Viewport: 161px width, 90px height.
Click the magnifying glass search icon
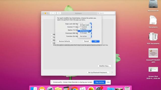point(98,13)
